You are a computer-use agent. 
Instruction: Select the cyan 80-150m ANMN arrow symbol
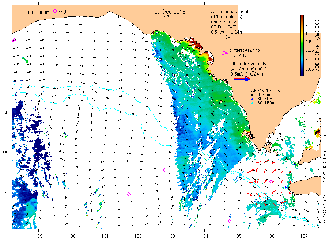click(x=253, y=103)
